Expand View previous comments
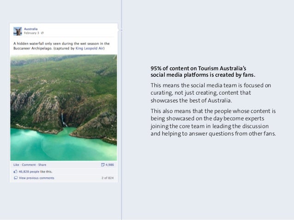Screen dimensions: 294x220 [36, 178]
